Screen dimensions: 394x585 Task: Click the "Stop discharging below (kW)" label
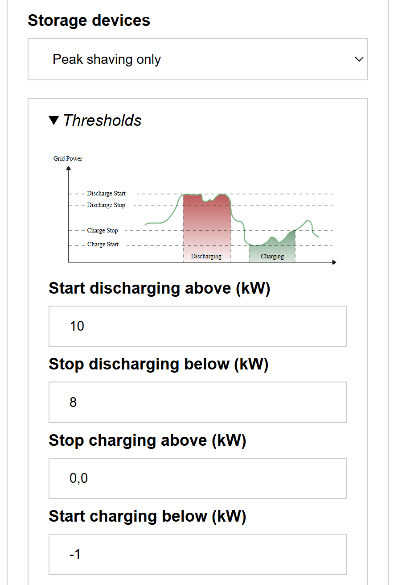tap(158, 364)
